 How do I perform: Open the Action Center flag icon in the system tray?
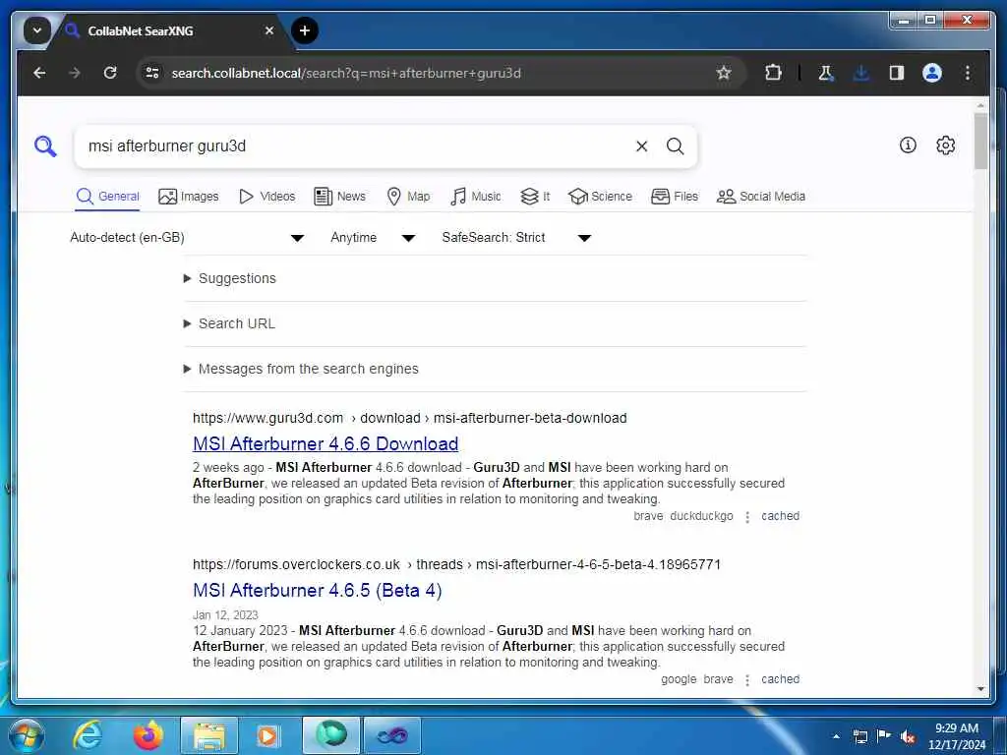pos(884,736)
